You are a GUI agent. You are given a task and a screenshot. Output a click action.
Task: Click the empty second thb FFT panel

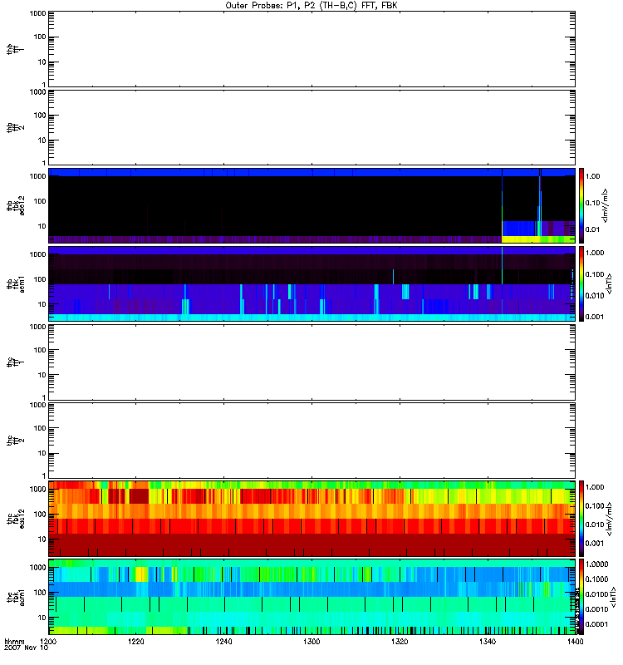click(311, 126)
